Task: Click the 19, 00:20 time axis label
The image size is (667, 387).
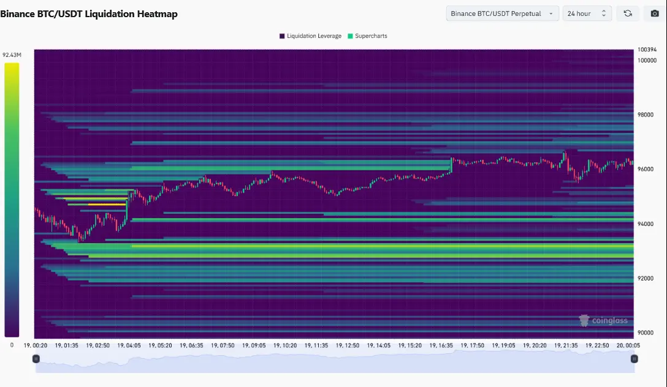Action: pyautogui.click(x=36, y=345)
